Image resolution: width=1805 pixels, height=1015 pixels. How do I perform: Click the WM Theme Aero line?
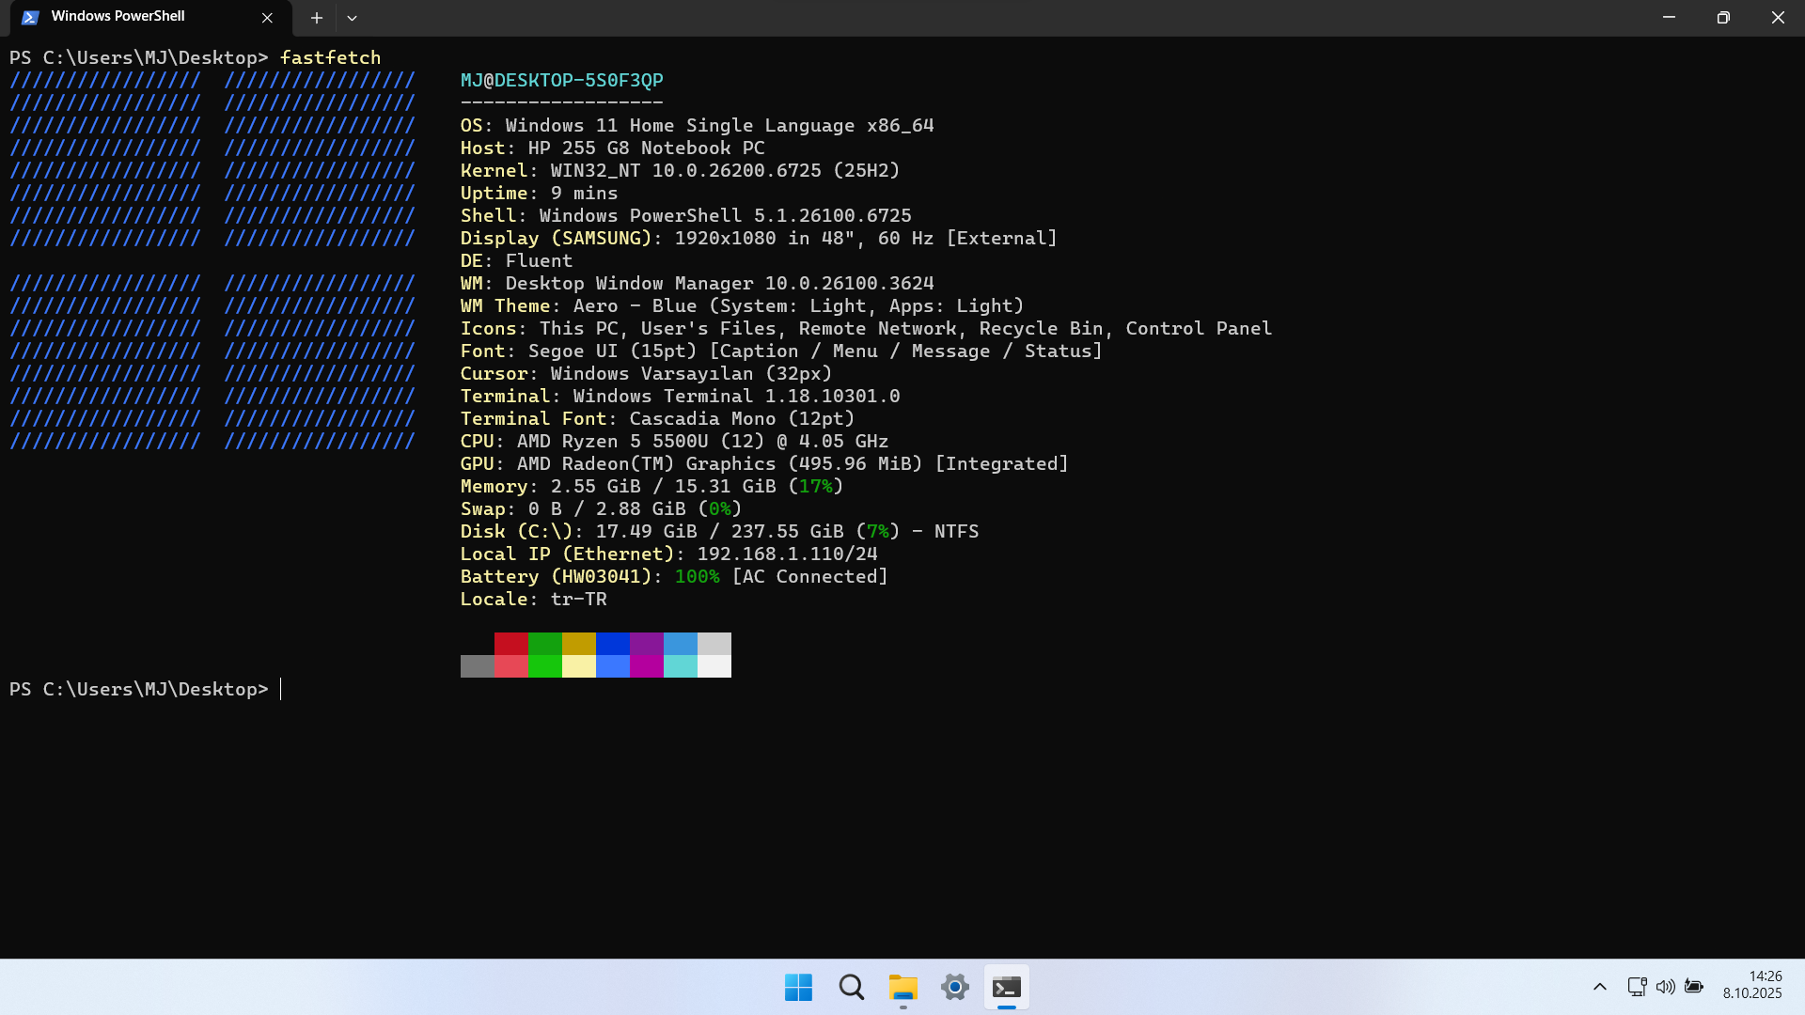point(743,305)
